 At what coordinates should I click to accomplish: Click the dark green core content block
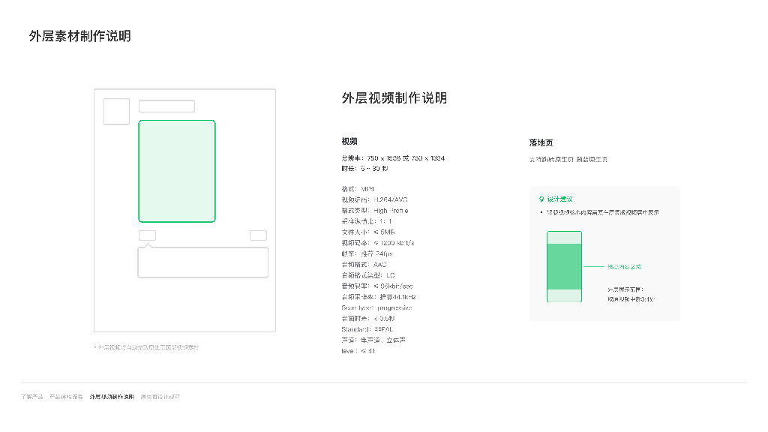[x=564, y=265]
